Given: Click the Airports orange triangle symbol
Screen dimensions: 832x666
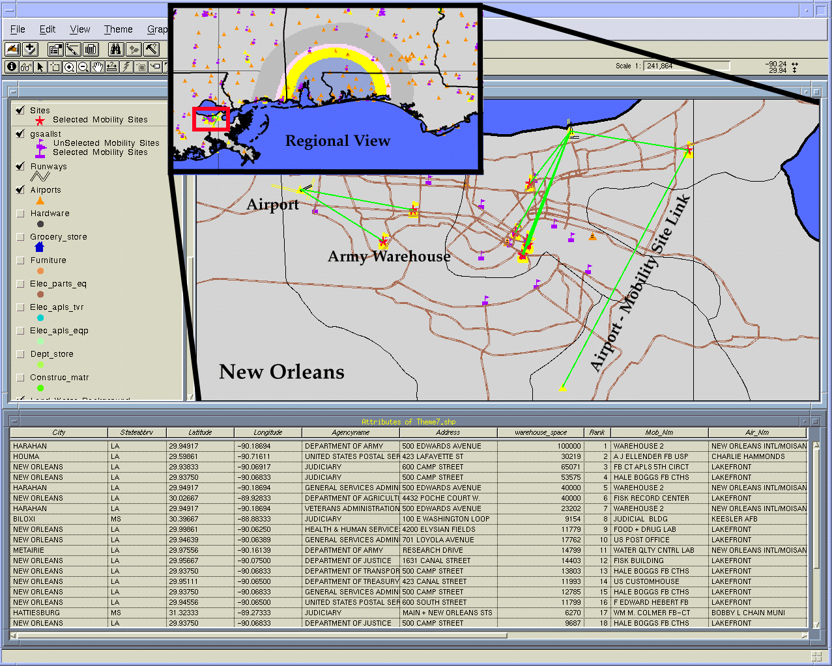Looking at the screenshot, I should coord(40,201).
